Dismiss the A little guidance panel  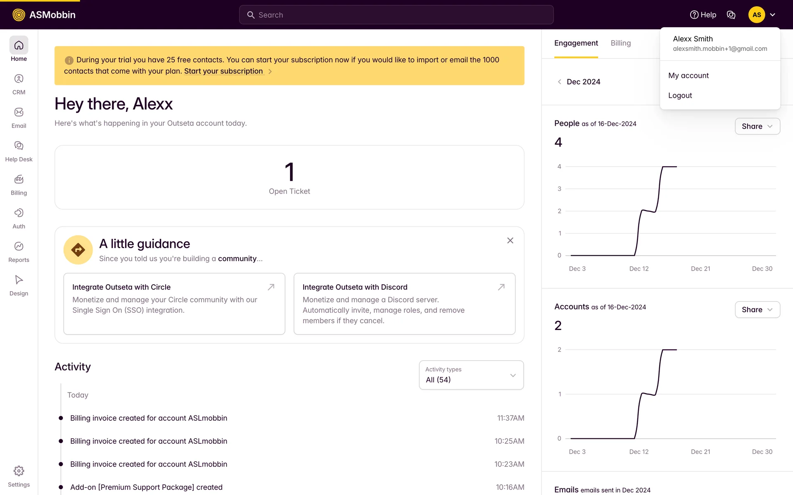point(510,240)
